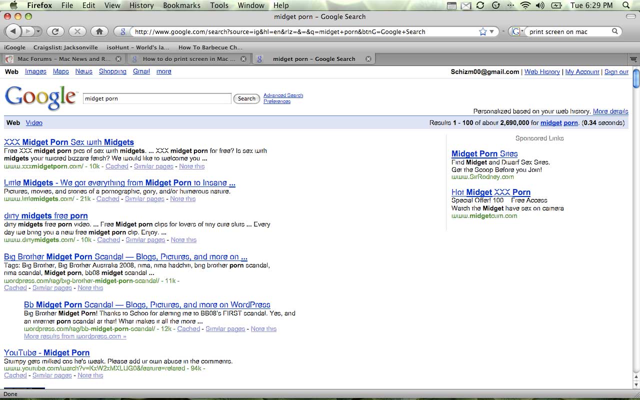Image resolution: width=640 pixels, height=400 pixels.
Task: Click the Wi-Fi status icon
Action: click(525, 5)
